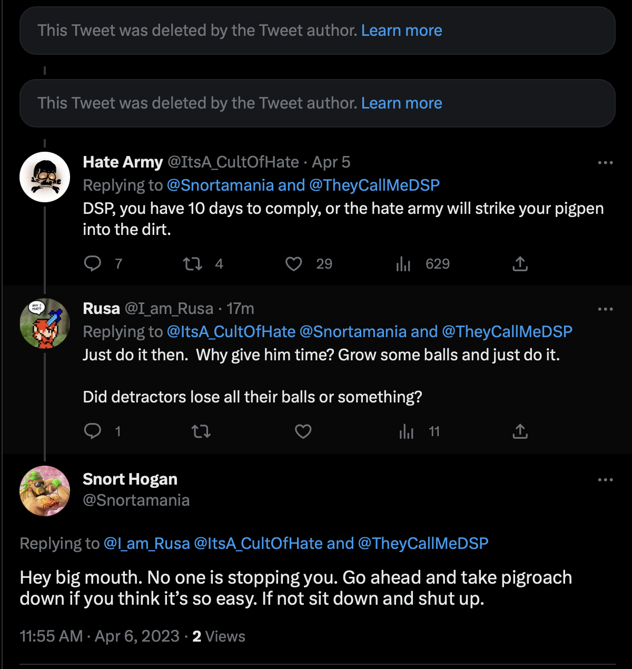This screenshot has width=632, height=669.
Task: Open more options for Hate Army tweet
Action: coord(605,162)
